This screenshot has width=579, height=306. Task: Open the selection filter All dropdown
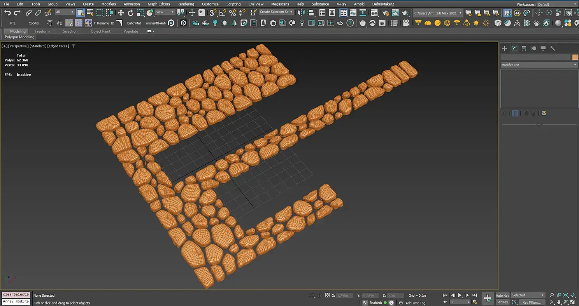tap(64, 12)
